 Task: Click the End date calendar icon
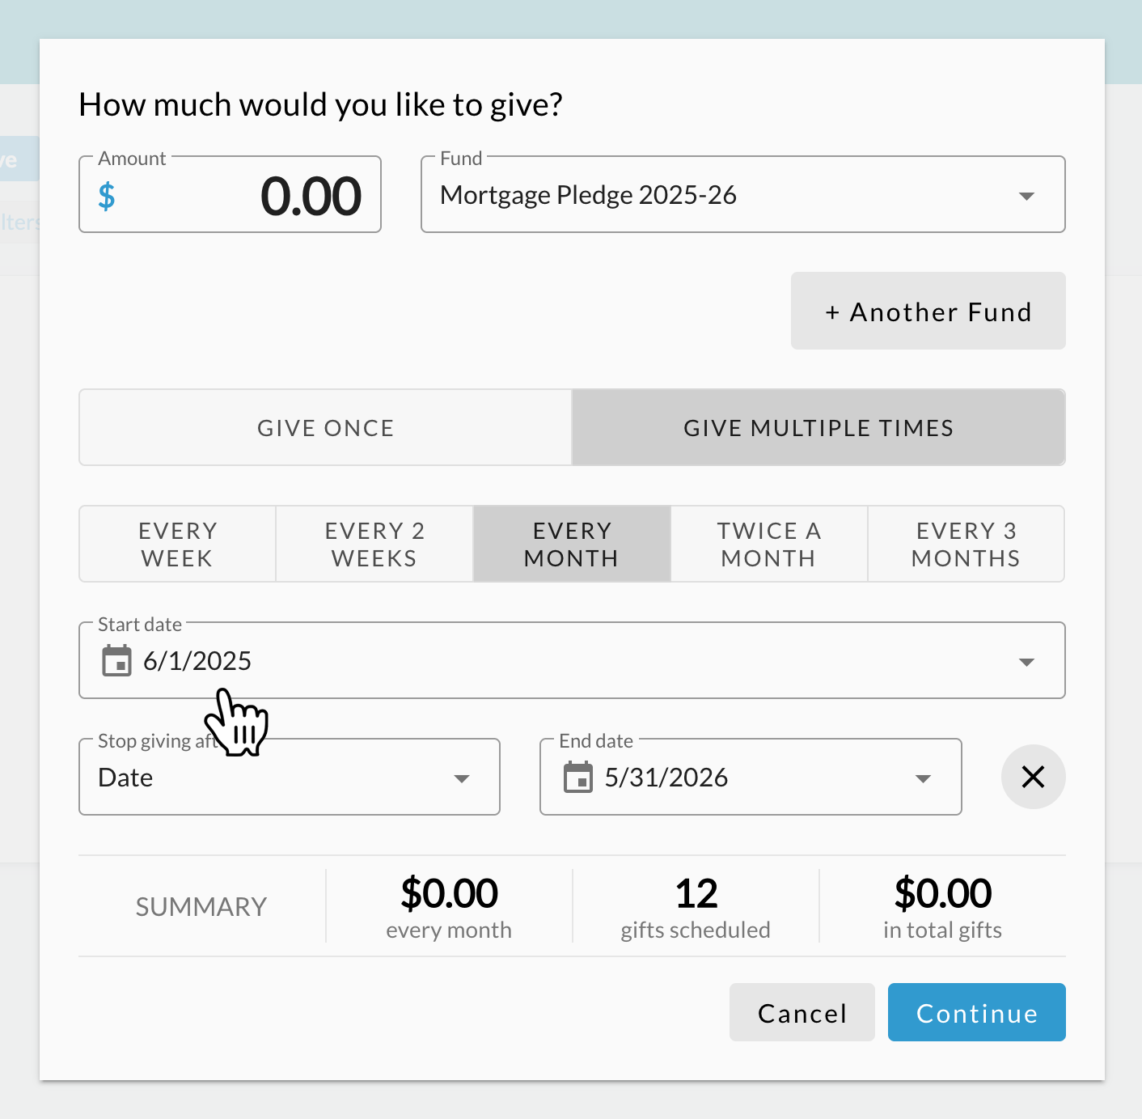coord(577,778)
